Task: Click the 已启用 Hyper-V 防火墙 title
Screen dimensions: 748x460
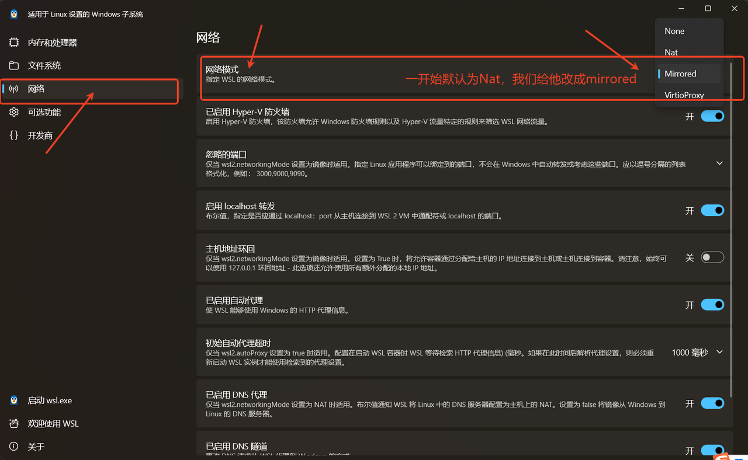Action: pos(248,111)
